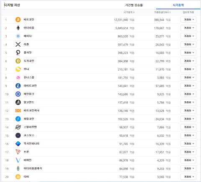Open the trade dropdown for 루나

(188, 69)
